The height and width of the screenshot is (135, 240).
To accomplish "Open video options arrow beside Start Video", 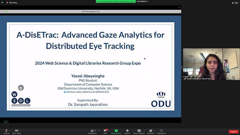I will tap(21, 130).
